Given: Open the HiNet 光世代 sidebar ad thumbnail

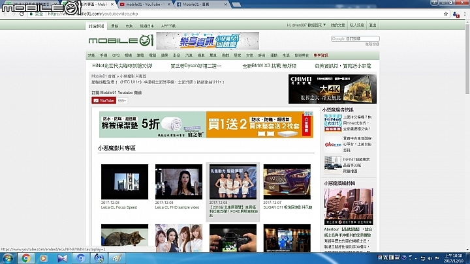Looking at the screenshot, I should 333,123.
